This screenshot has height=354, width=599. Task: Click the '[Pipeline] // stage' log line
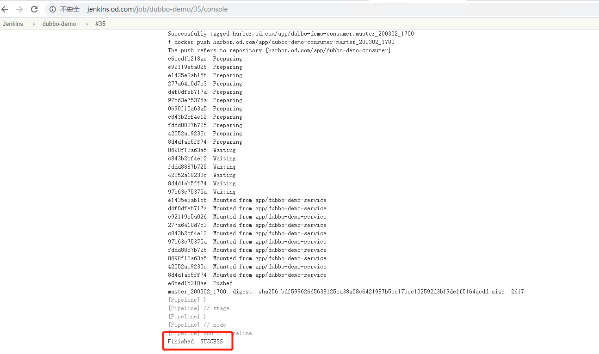(198, 308)
